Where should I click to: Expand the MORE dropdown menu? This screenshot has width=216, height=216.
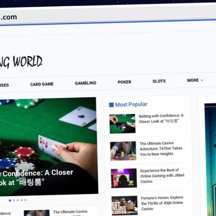[x=195, y=80]
